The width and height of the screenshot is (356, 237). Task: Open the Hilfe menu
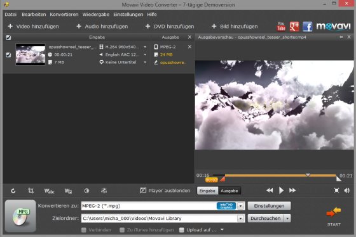[x=152, y=15]
